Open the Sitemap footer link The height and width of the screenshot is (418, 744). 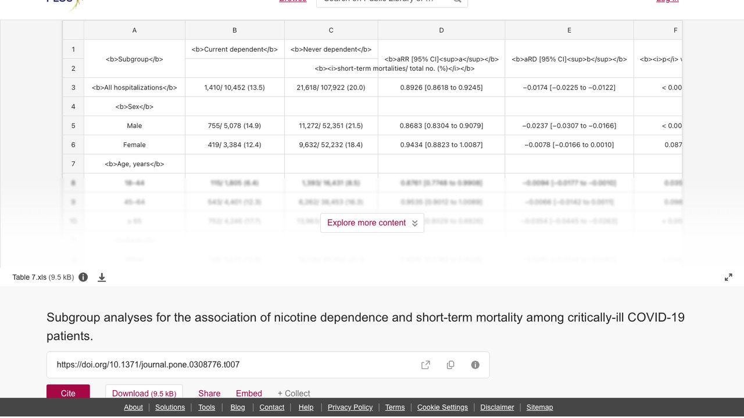539,408
